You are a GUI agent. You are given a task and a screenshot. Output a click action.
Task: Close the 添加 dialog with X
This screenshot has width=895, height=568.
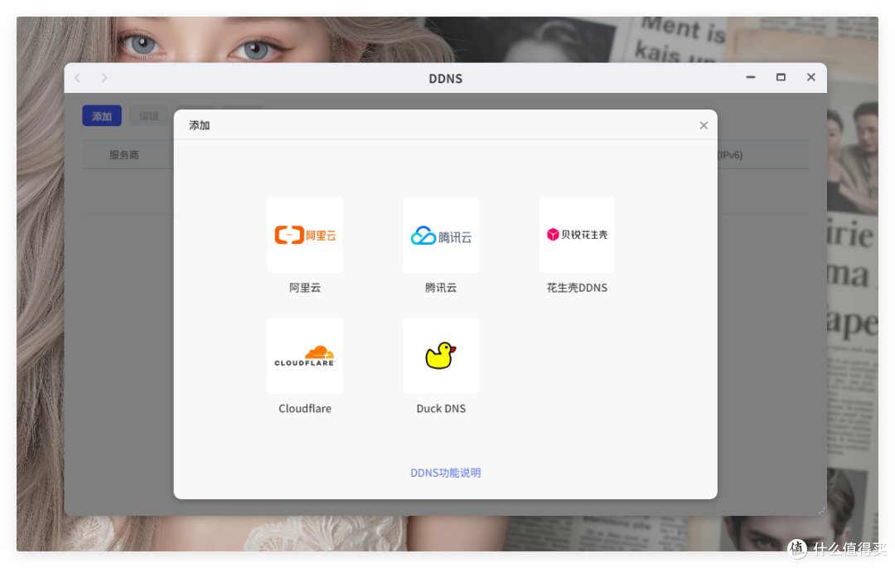[704, 125]
